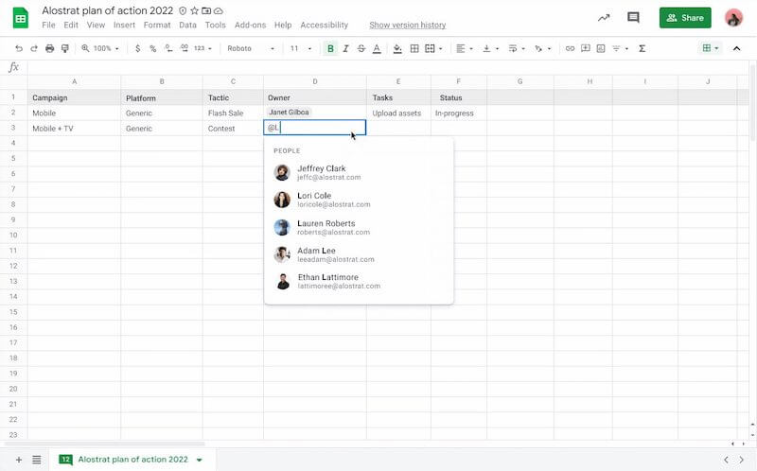Toggle bold formatting

(330, 48)
